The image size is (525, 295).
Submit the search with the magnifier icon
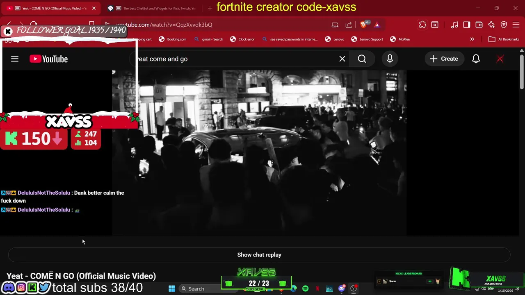[362, 59]
